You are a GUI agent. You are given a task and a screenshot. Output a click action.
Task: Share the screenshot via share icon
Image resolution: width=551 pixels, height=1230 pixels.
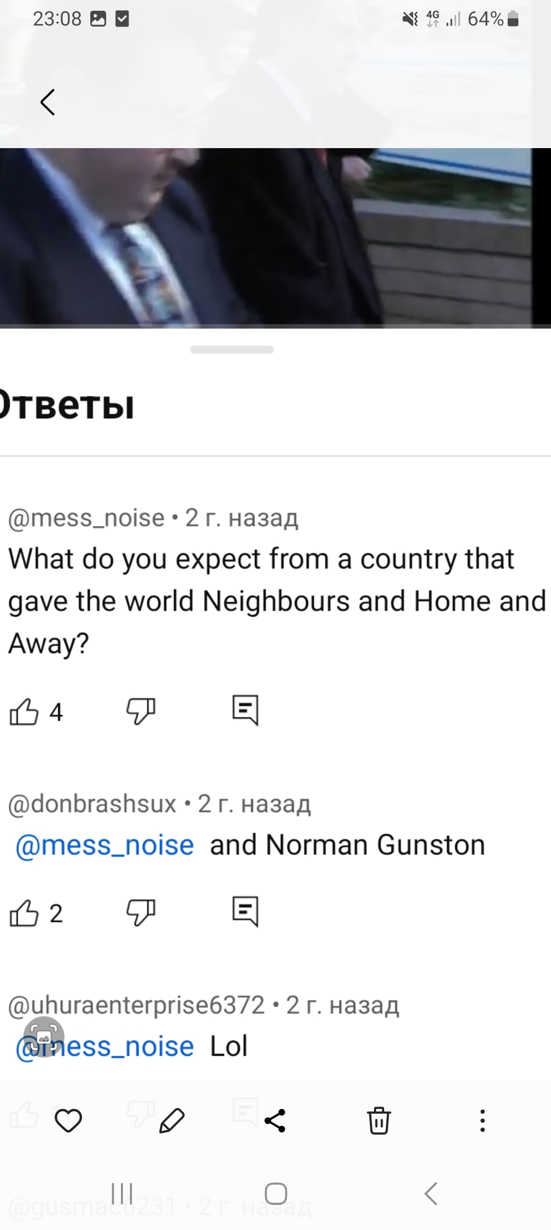(275, 1121)
